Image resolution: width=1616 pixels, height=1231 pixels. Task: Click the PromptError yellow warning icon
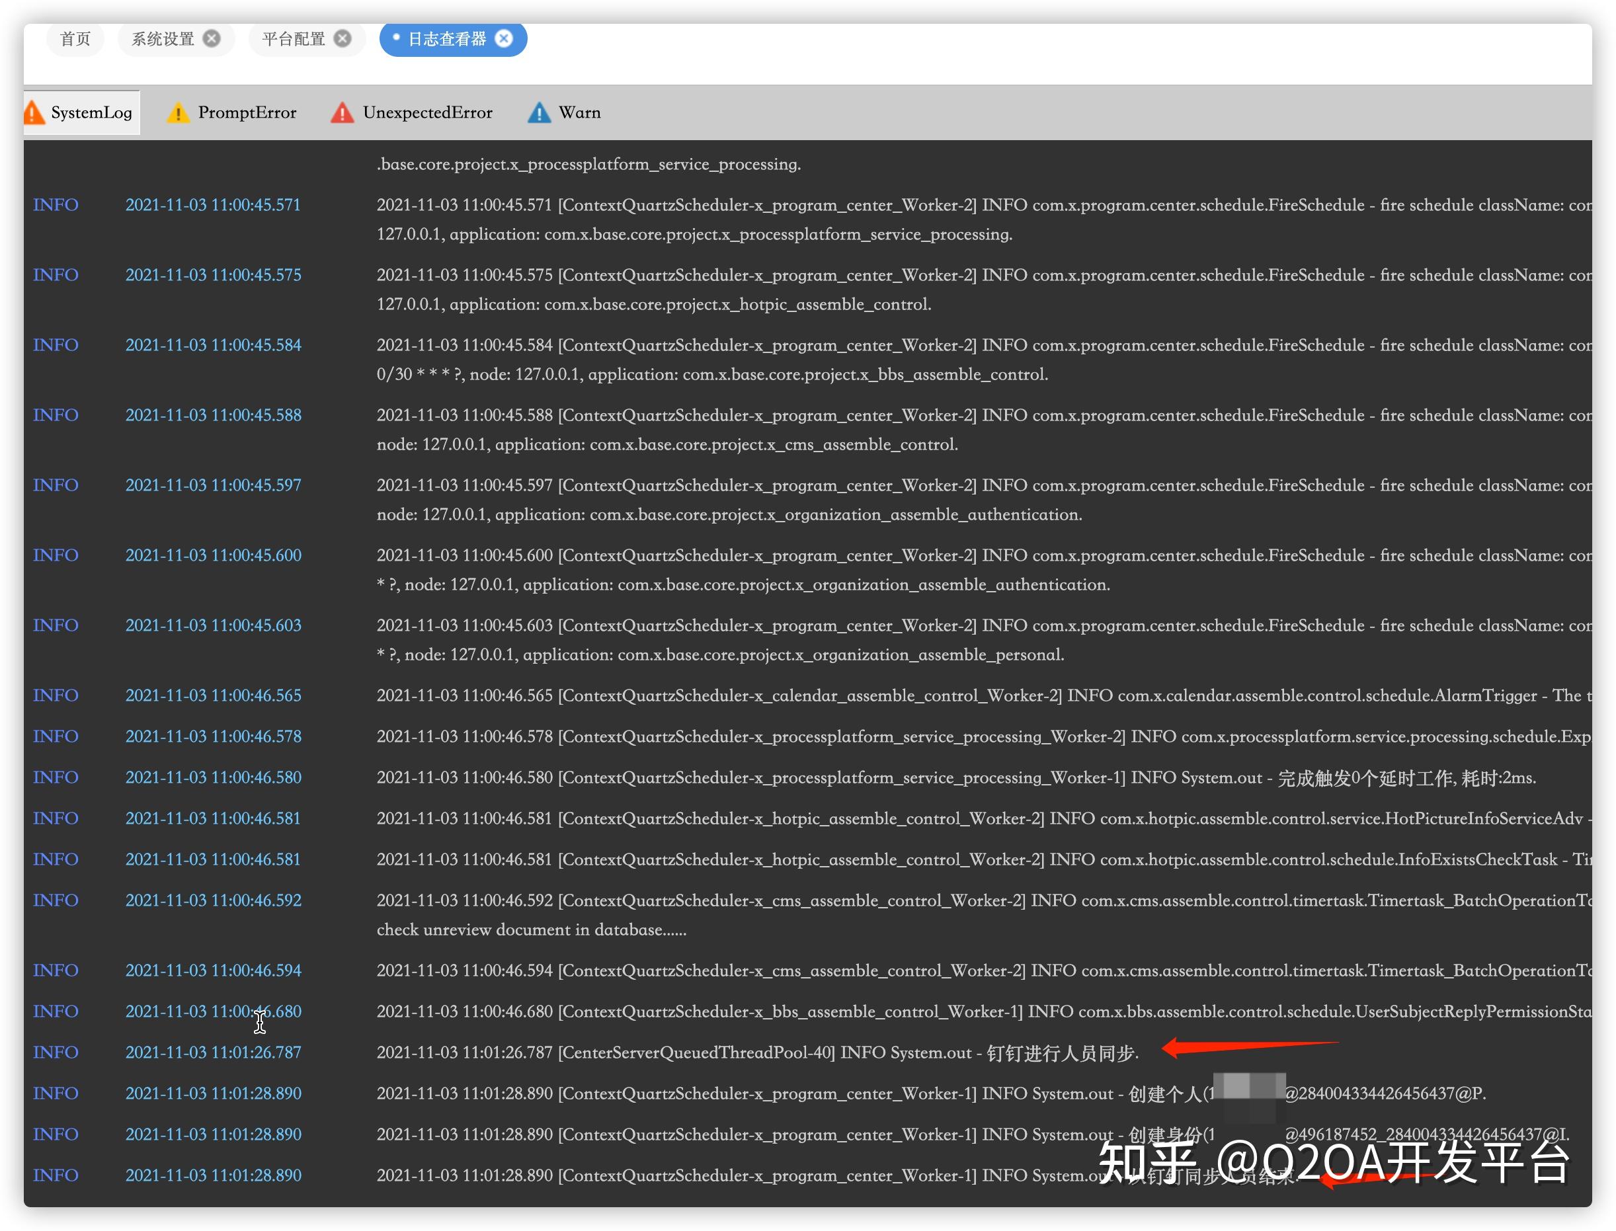coord(177,113)
